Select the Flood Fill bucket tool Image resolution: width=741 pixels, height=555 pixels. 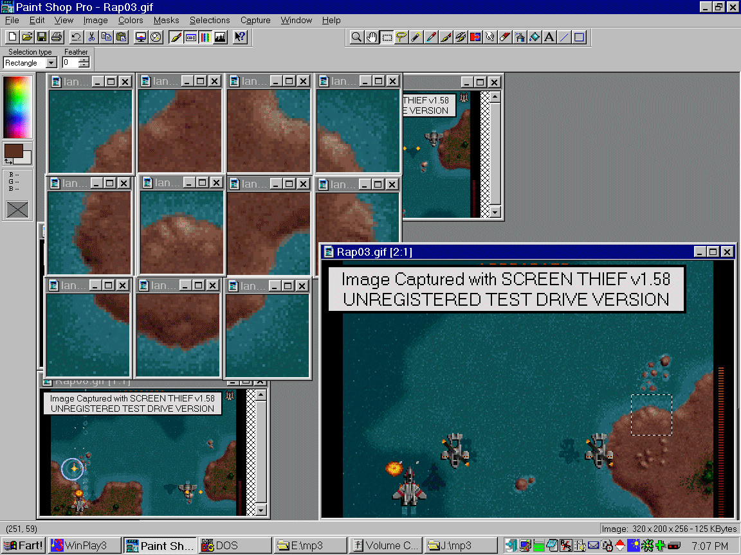pos(535,37)
